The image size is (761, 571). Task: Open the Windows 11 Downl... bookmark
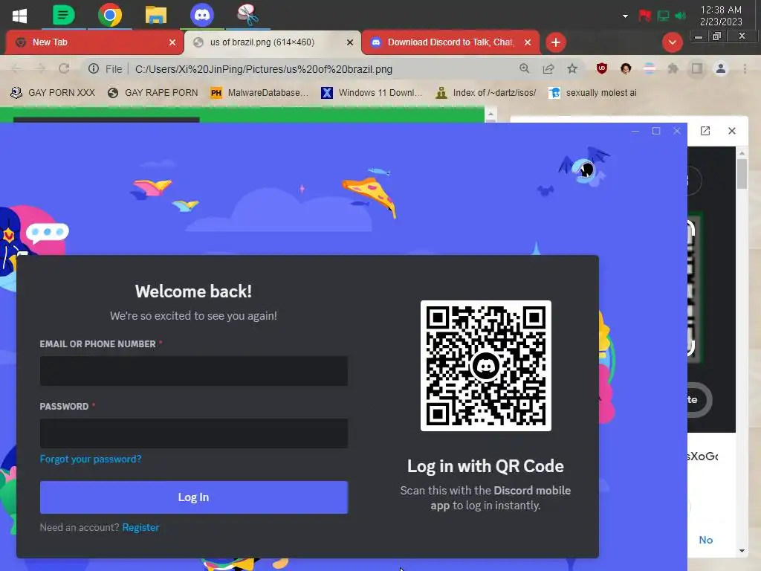click(x=372, y=93)
